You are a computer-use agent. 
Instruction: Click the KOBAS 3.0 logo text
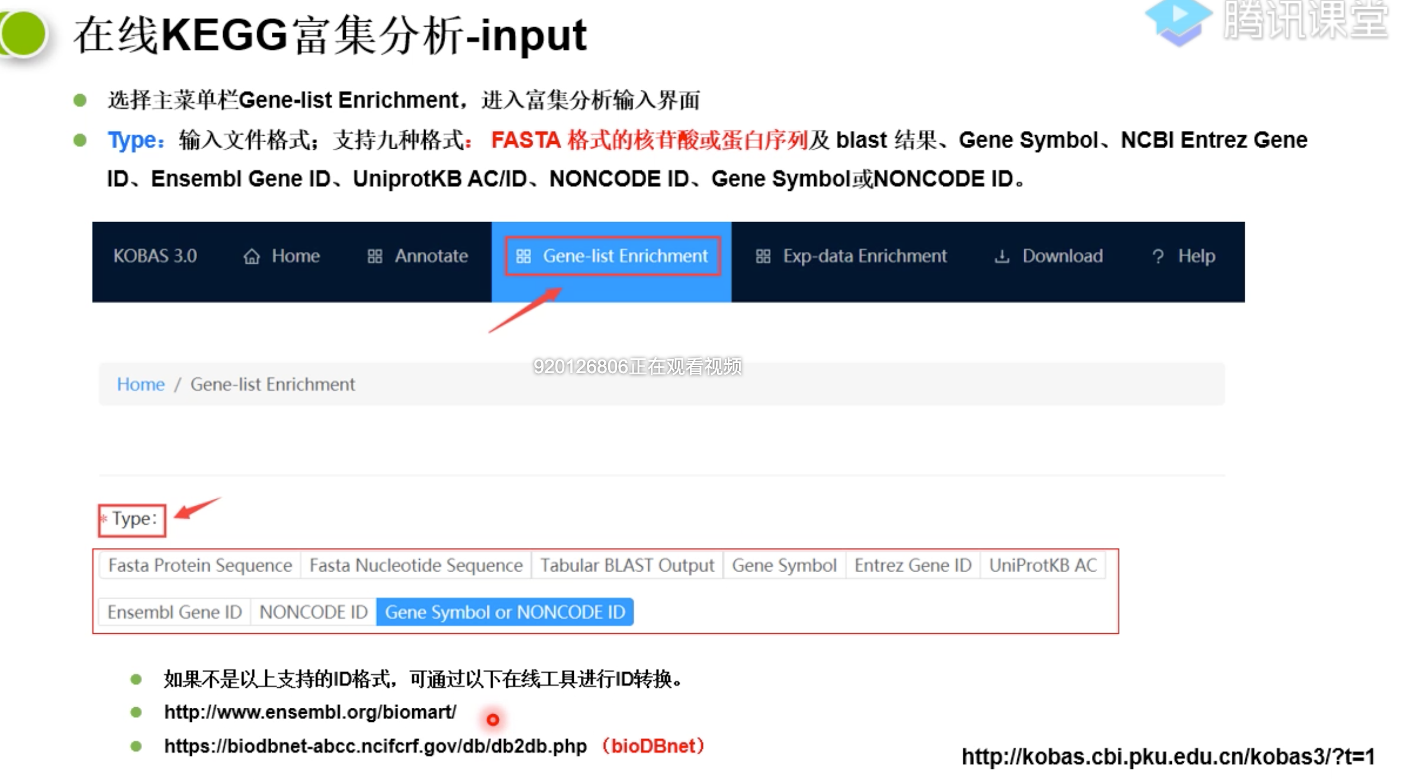click(155, 256)
